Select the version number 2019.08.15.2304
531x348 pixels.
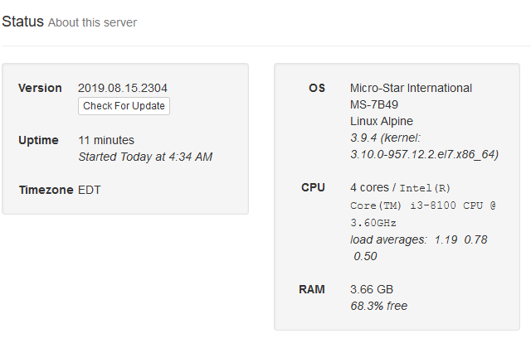click(122, 88)
